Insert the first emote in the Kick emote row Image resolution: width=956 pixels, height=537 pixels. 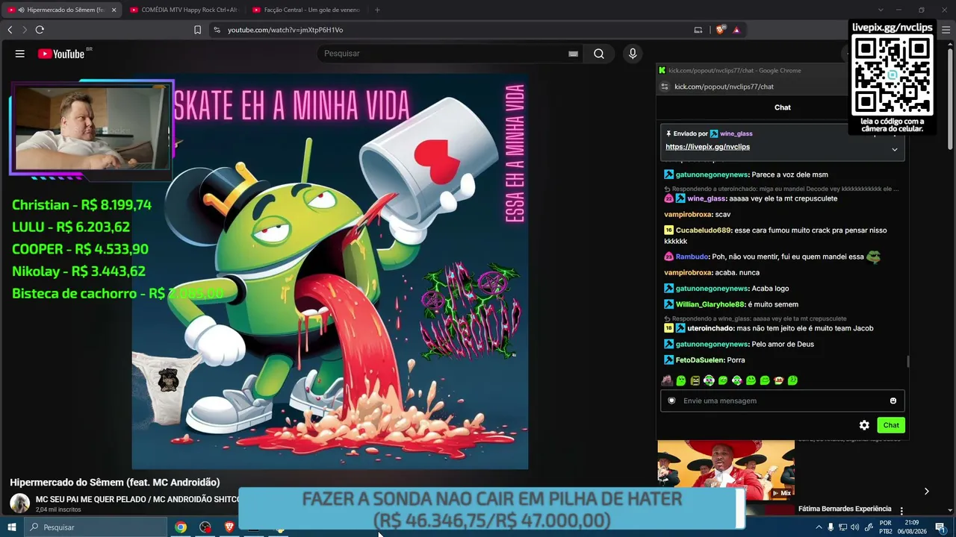coord(667,380)
